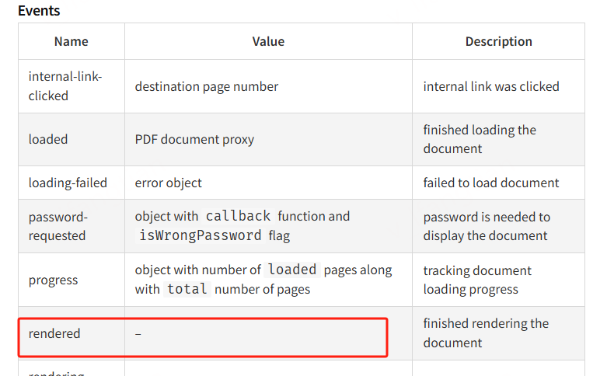Click the 'Description' column header

498,41
